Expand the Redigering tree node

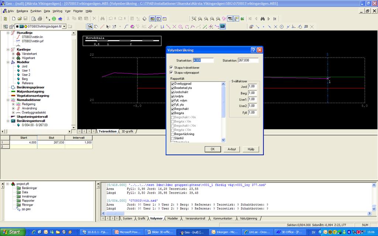13,104
